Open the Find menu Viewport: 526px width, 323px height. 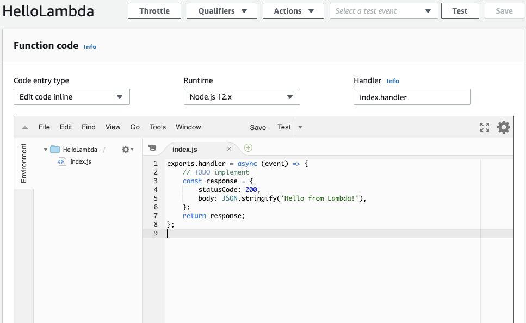pyautogui.click(x=89, y=127)
